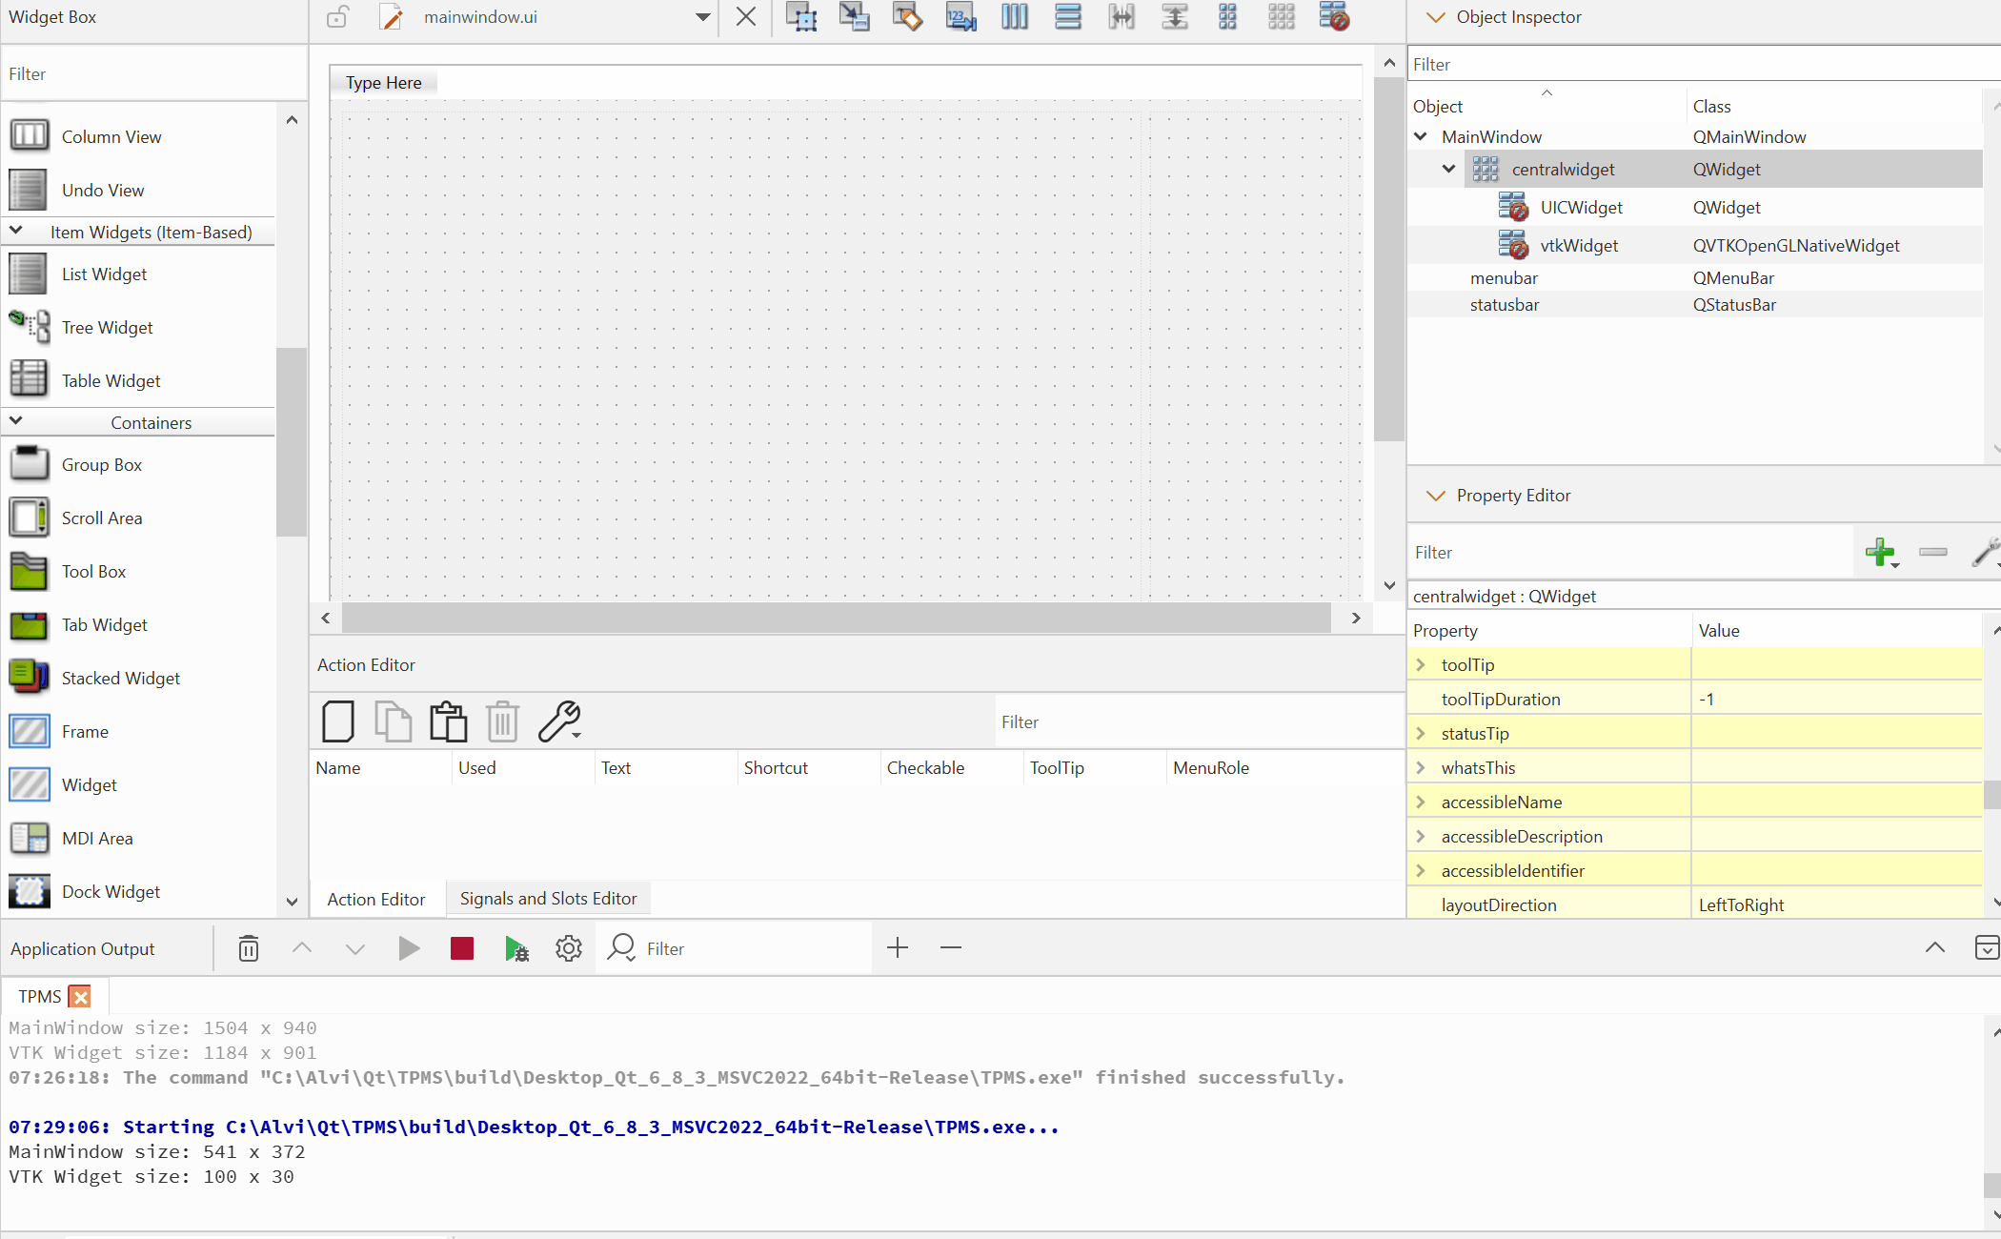The height and width of the screenshot is (1239, 2001).
Task: Close the TPMS output tab
Action: [x=81, y=996]
